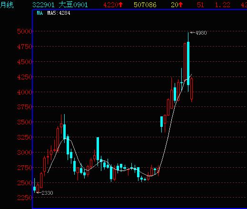Click the 大豆0901 contract name
This screenshot has height=209, width=247.
pos(73,5)
